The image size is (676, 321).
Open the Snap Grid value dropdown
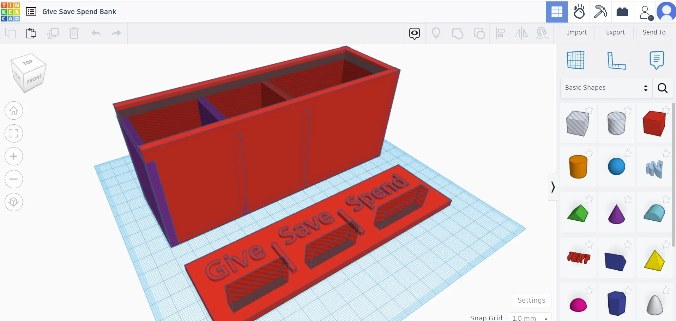530,317
